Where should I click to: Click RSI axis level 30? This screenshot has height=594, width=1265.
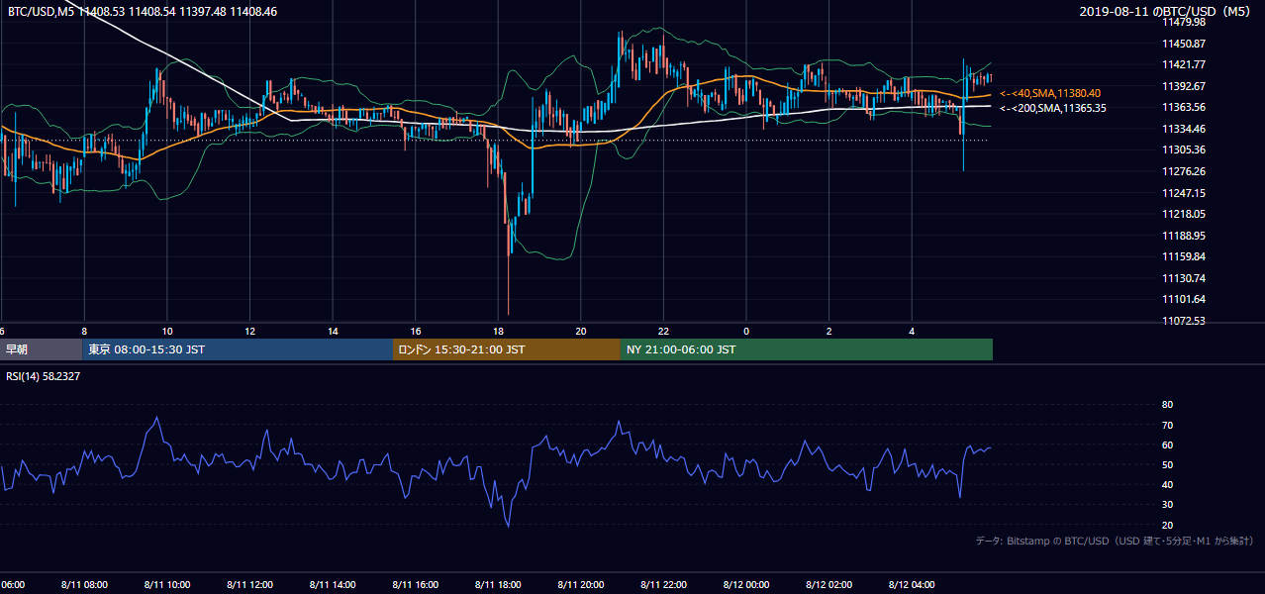[1167, 505]
